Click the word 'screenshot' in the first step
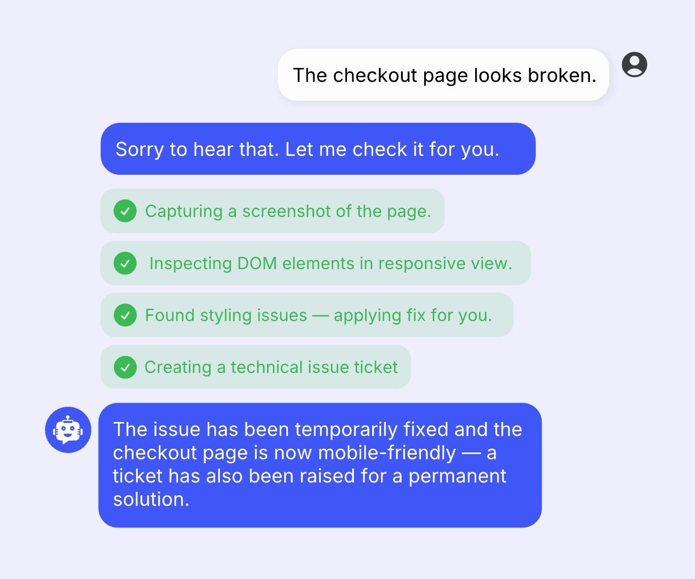 pos(286,211)
